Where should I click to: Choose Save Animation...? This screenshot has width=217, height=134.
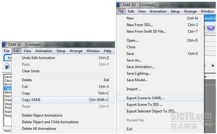pos(160,67)
